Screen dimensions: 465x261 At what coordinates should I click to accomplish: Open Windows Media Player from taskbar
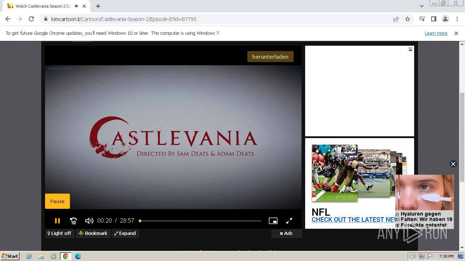coord(53,256)
